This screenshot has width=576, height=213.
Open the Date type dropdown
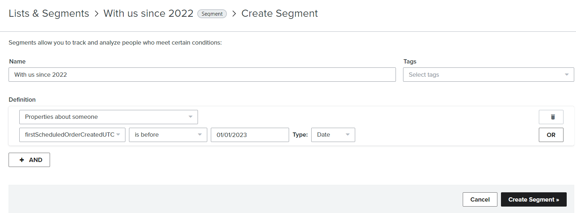pyautogui.click(x=333, y=135)
